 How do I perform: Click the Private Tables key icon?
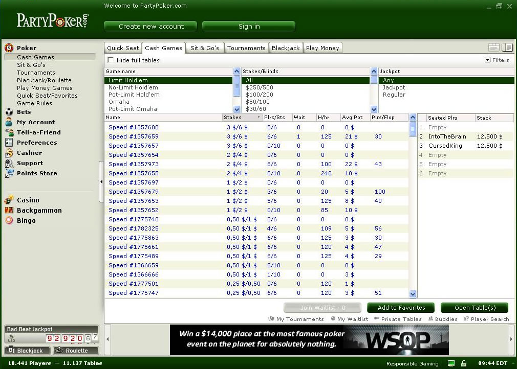click(377, 318)
